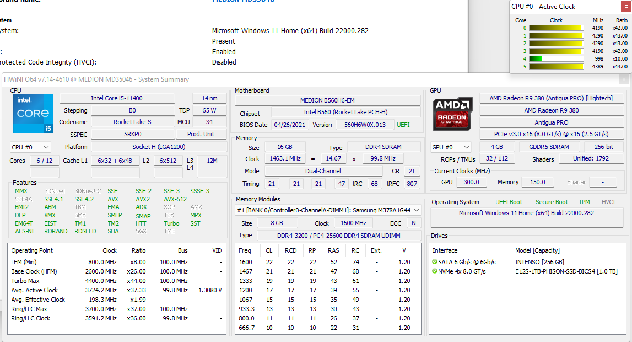Click the SRKP0 SSPEC field

tap(132, 134)
